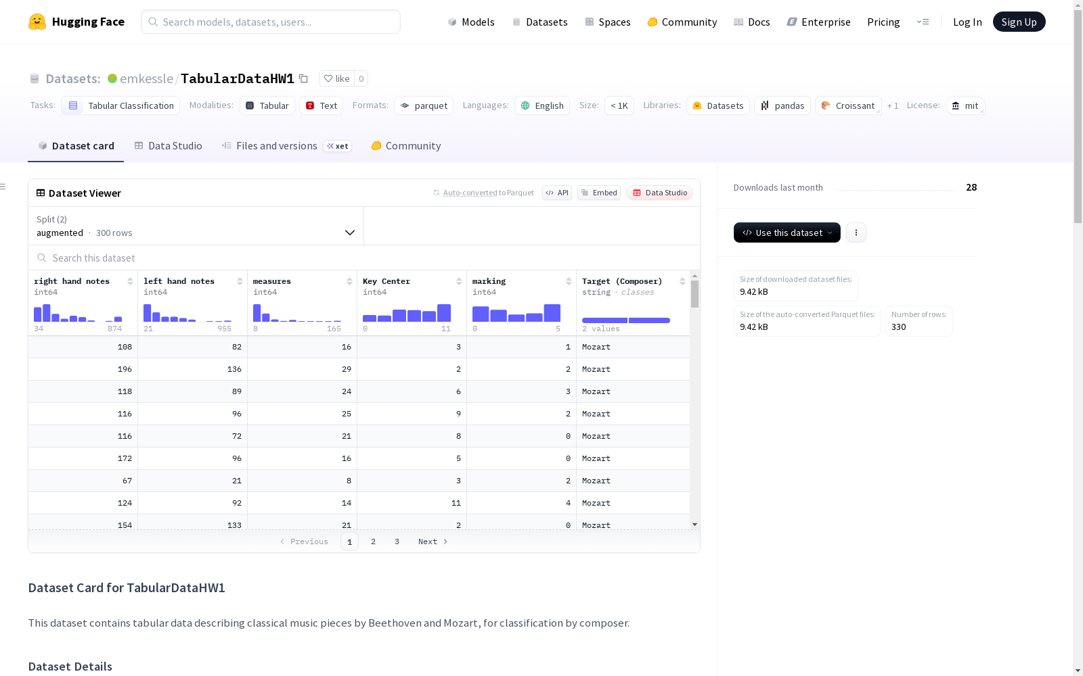
Task: Click the emkessle user avatar dot
Action: [112, 78]
